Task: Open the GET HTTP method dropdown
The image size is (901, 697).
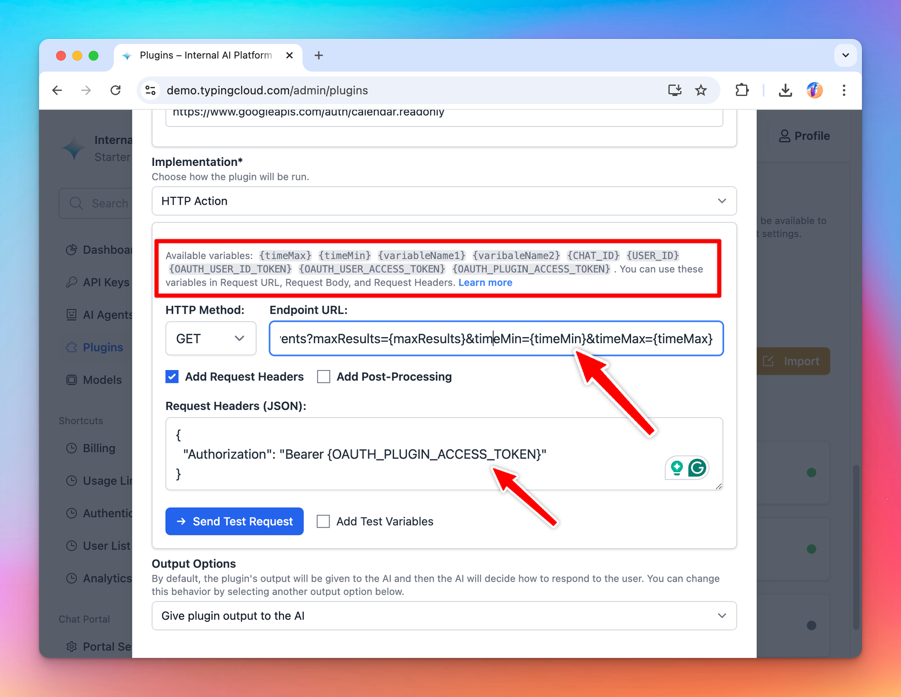Action: [x=211, y=338]
